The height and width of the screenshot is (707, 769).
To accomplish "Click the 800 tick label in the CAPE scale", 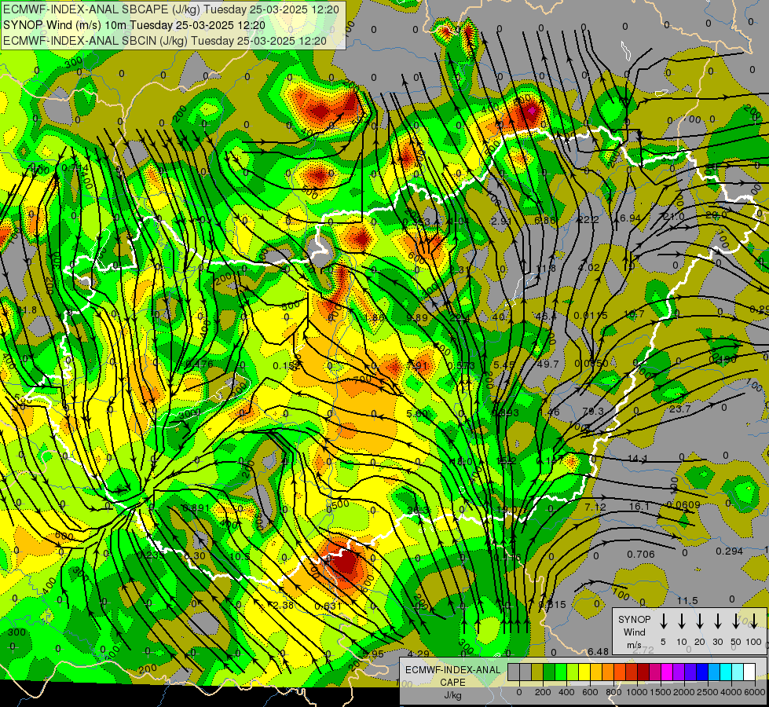I will click(x=613, y=692).
